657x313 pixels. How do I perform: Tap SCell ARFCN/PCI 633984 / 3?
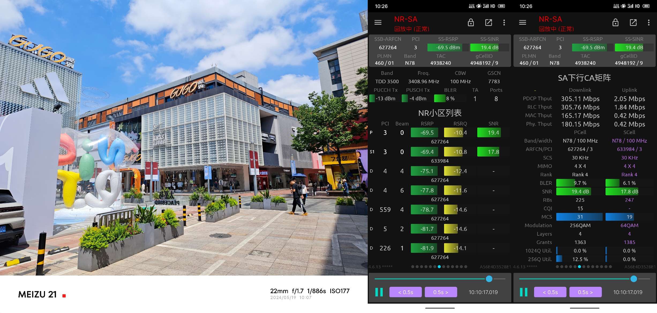(x=629, y=149)
